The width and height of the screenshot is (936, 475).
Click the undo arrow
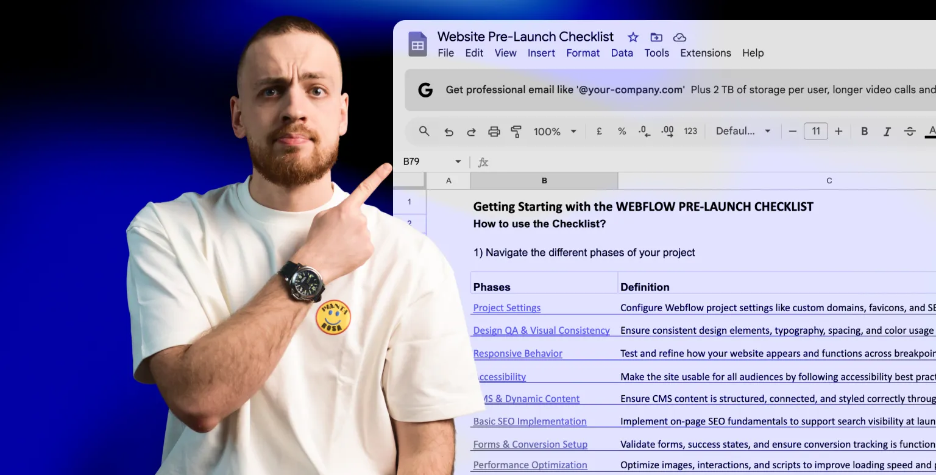(x=449, y=132)
